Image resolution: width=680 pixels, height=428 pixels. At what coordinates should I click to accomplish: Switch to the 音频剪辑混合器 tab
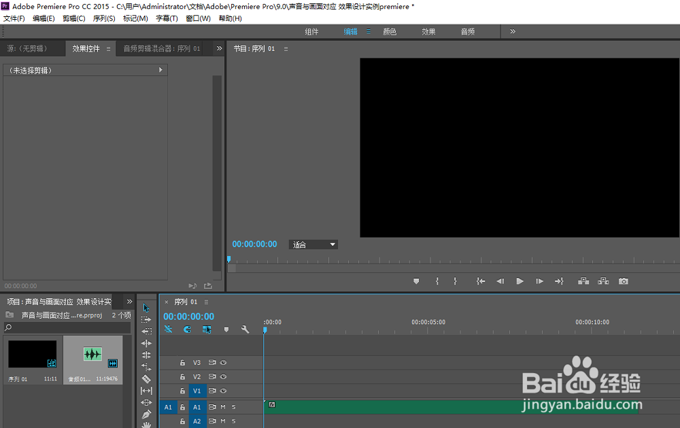162,48
